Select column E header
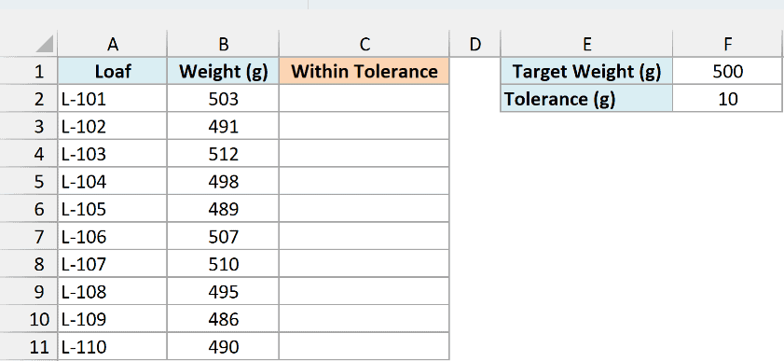Viewport: 784px width, 361px height. (586, 44)
